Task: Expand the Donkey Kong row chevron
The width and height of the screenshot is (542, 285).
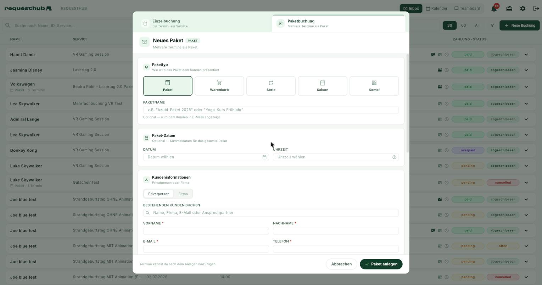Action: pos(526,150)
